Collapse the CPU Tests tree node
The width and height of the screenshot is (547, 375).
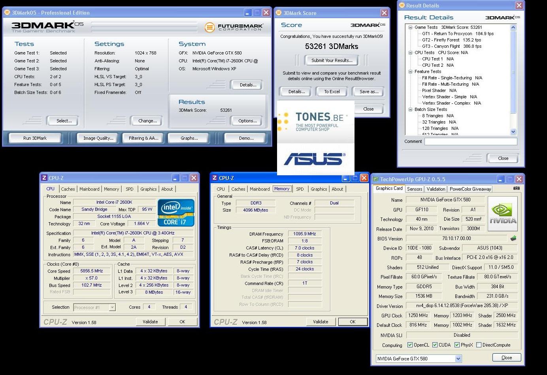coord(410,53)
